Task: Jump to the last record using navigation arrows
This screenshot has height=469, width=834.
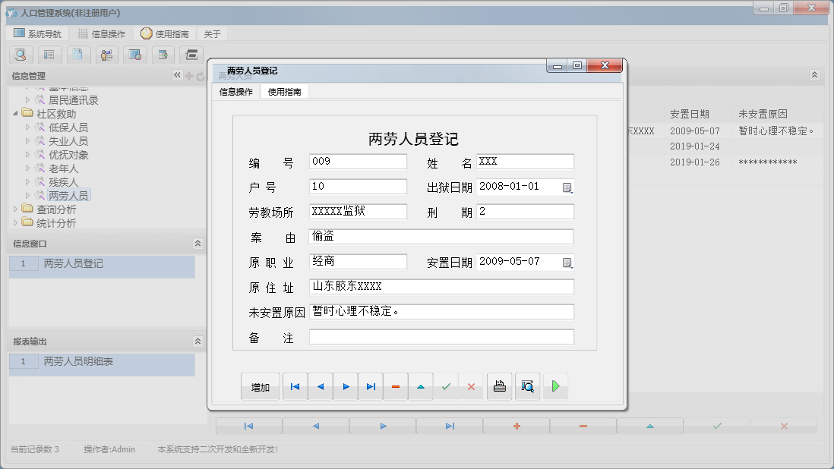Action: pos(370,386)
